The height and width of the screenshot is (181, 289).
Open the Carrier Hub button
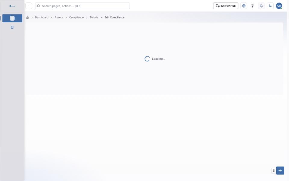(225, 6)
